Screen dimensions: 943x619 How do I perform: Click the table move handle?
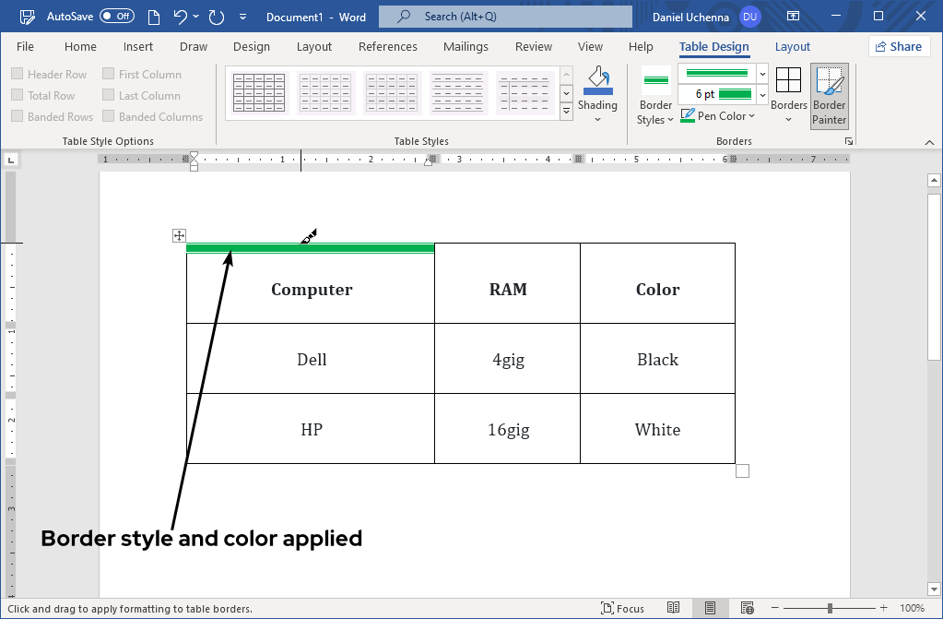pyautogui.click(x=180, y=236)
